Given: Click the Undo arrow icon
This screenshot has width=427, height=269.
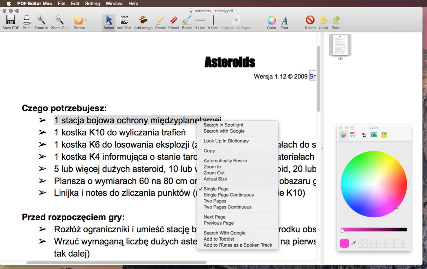Looking at the screenshot, I should [323, 20].
